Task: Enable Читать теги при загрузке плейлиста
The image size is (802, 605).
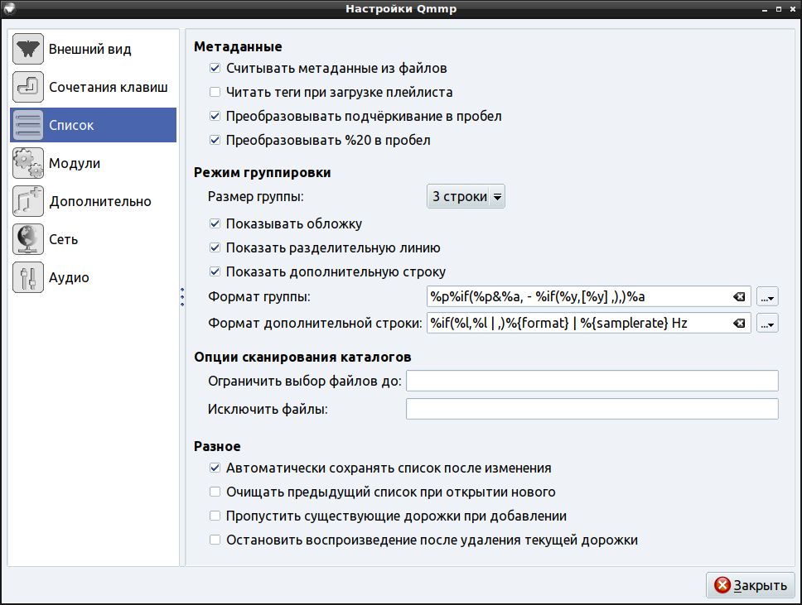Action: [x=215, y=93]
